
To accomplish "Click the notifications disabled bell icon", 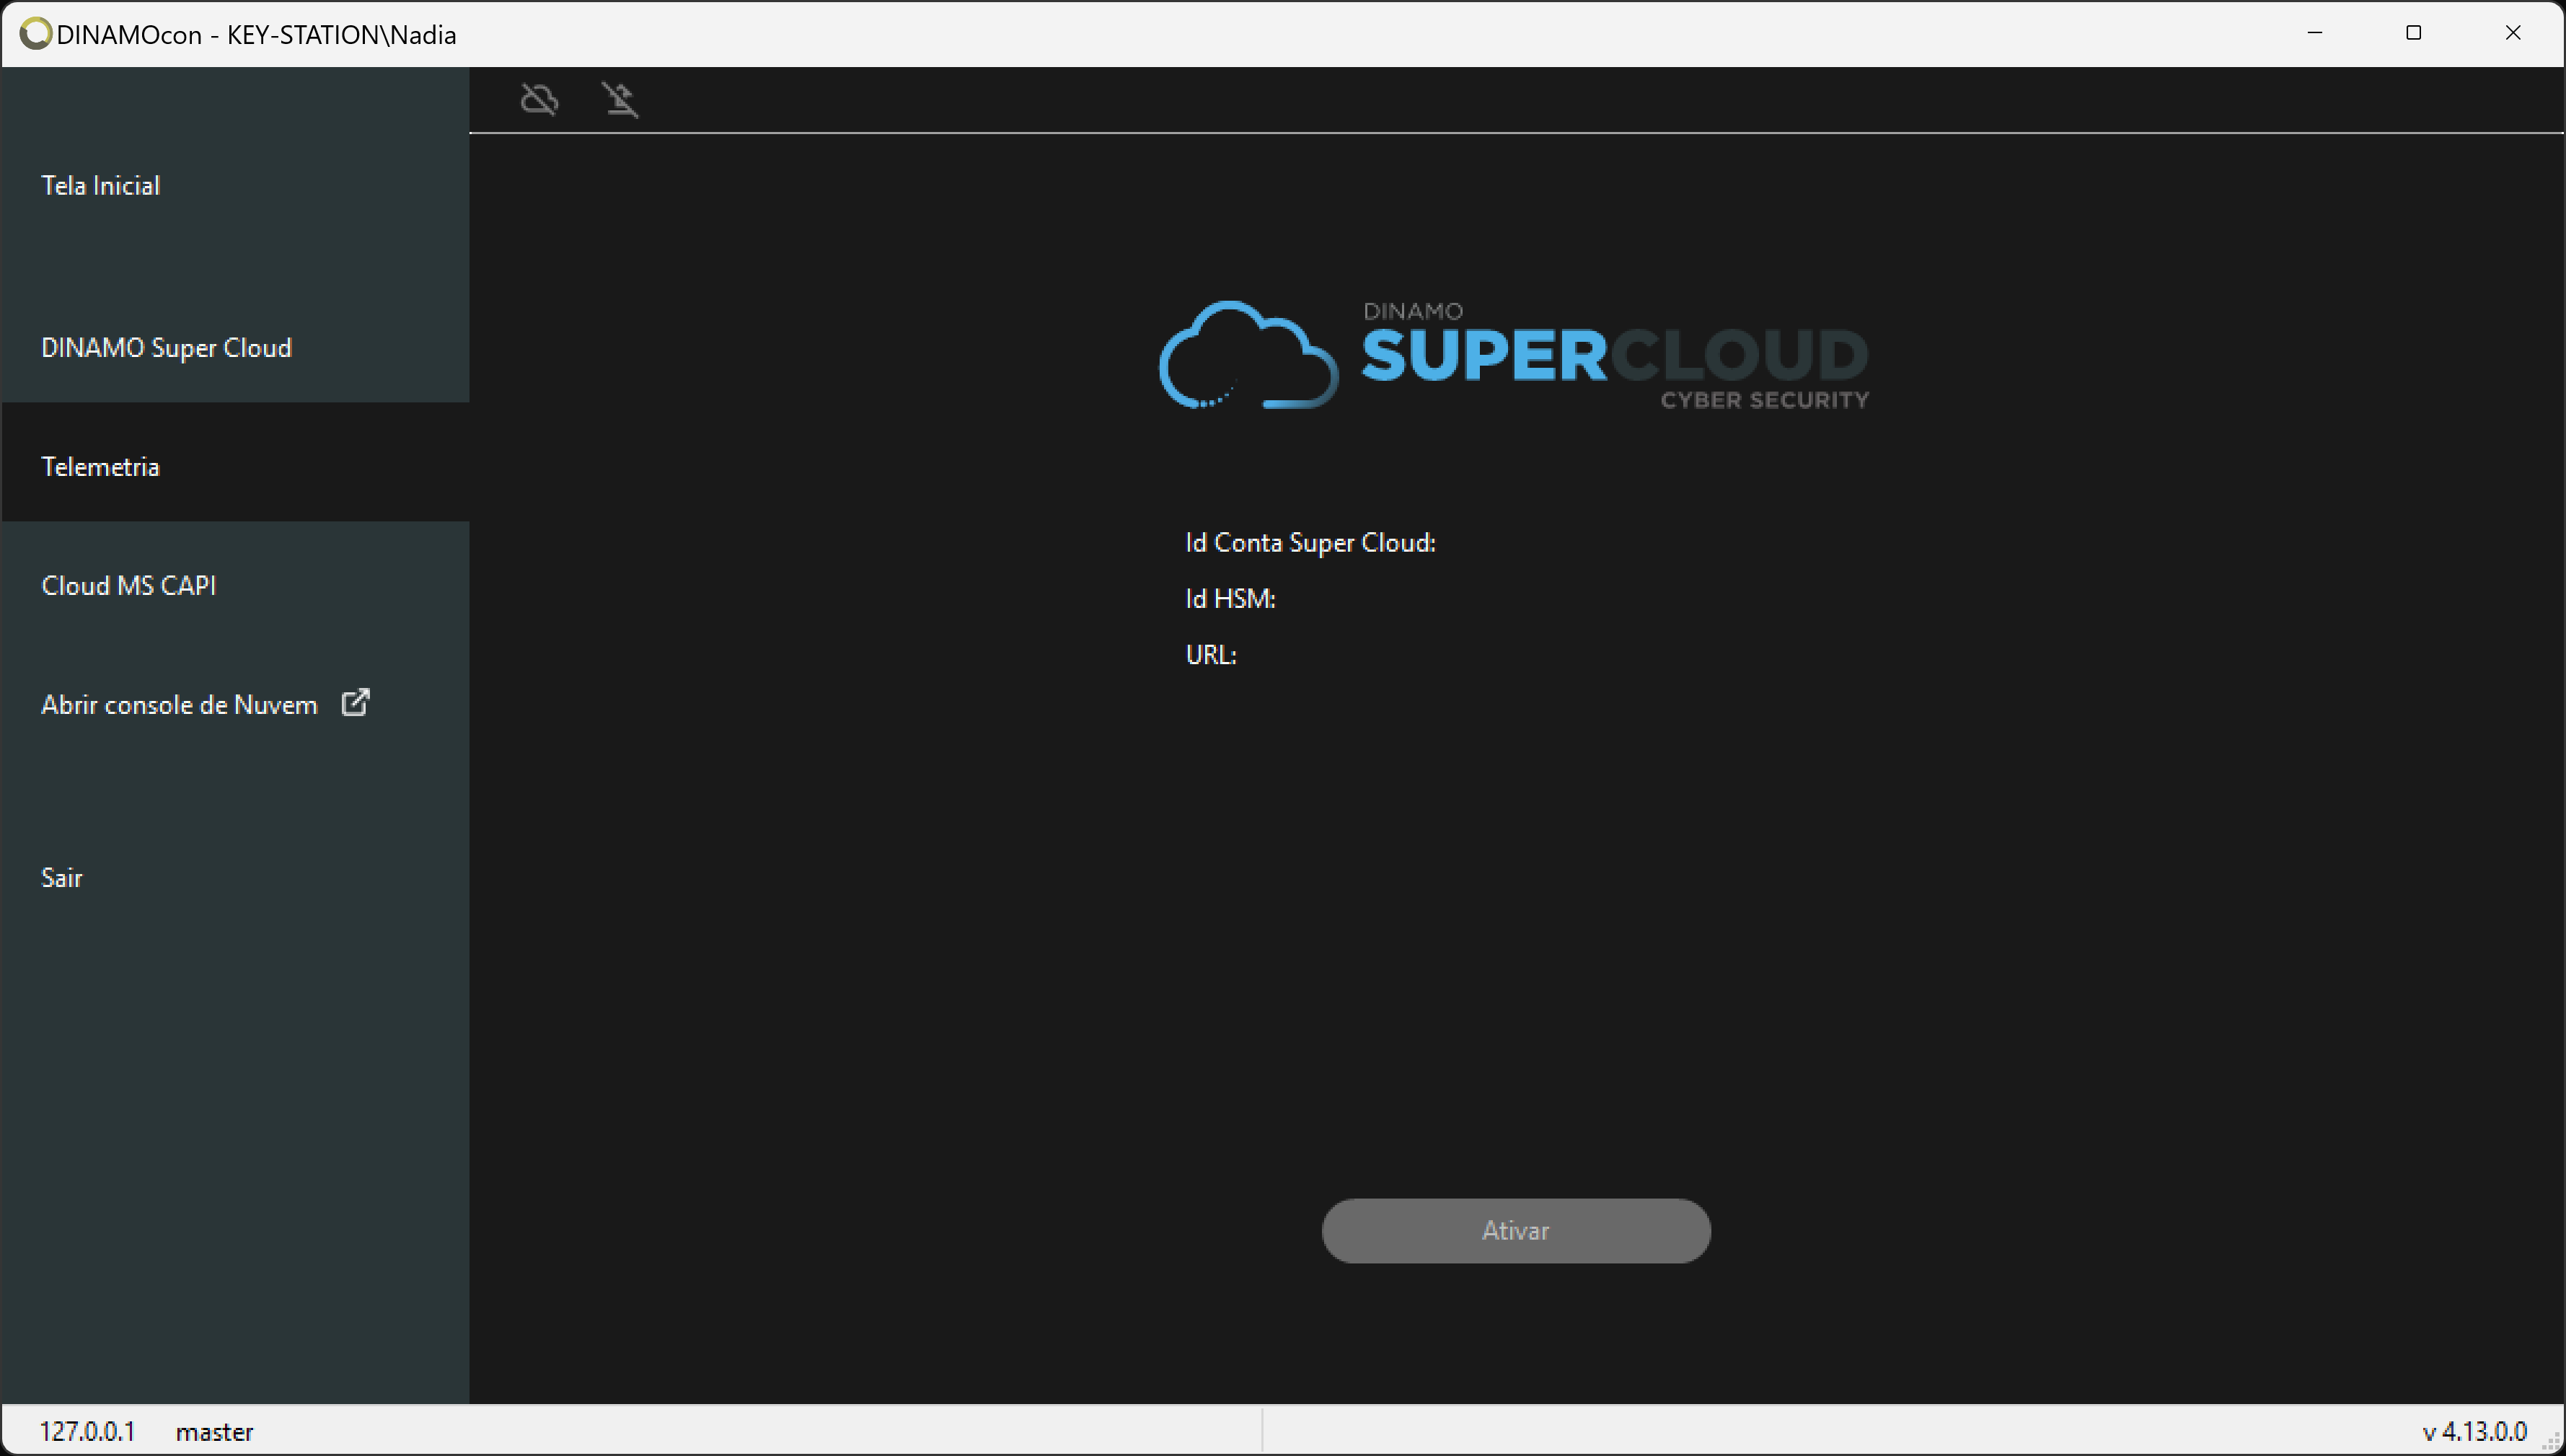I will coord(620,100).
